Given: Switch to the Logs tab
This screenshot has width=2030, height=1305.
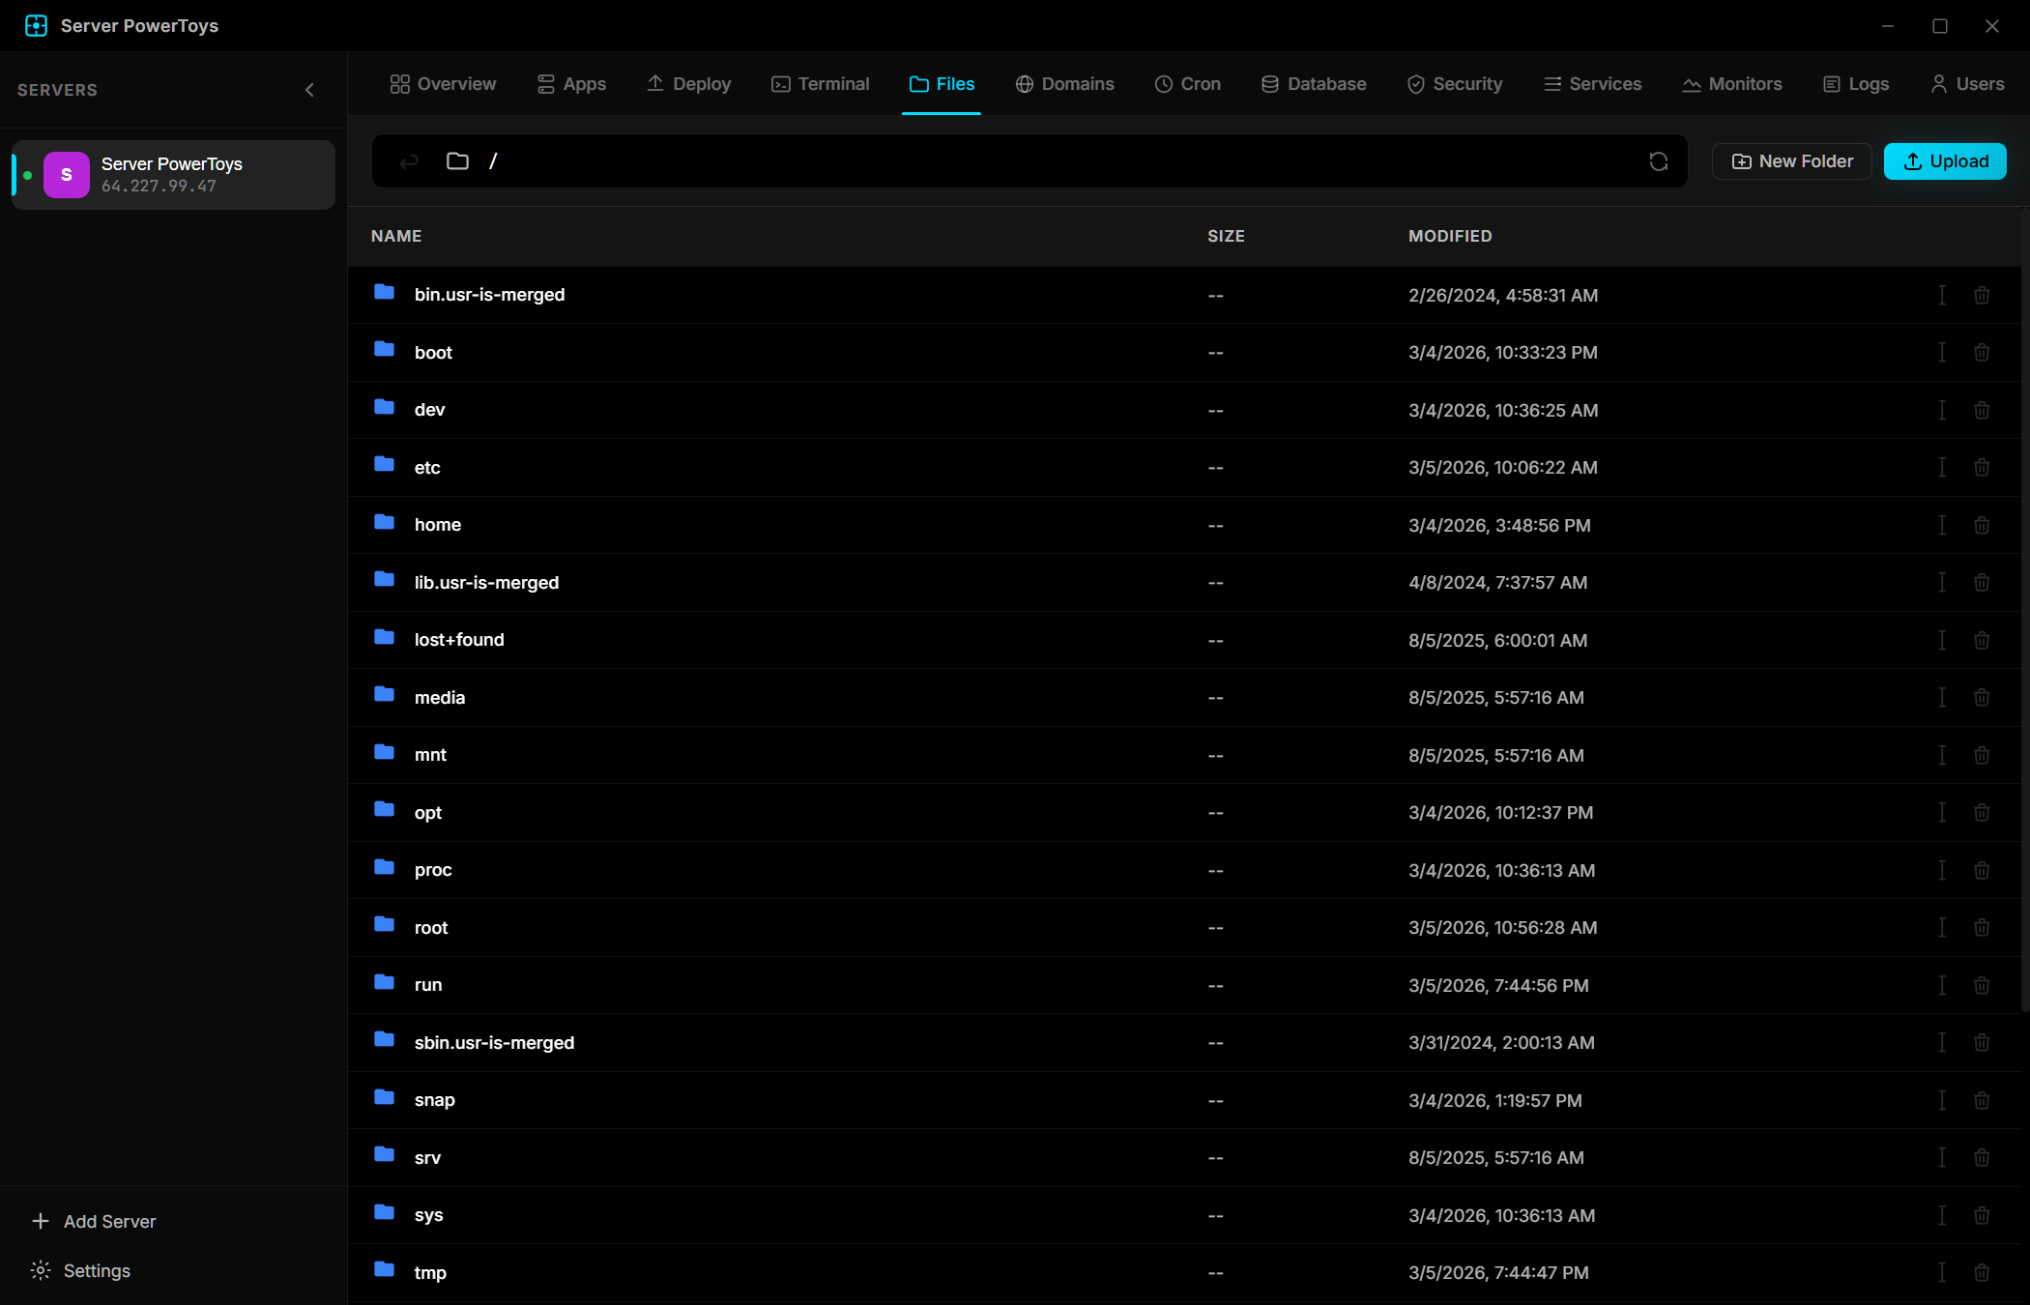Looking at the screenshot, I should (1854, 84).
